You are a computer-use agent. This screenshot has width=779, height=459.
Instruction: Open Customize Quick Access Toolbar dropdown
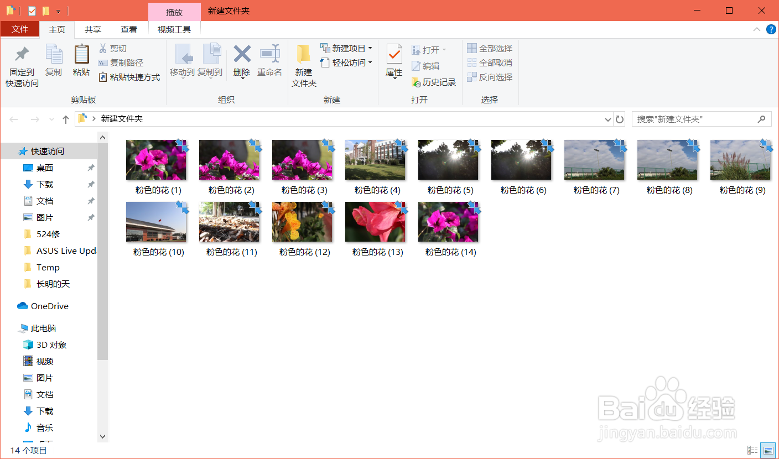click(58, 11)
